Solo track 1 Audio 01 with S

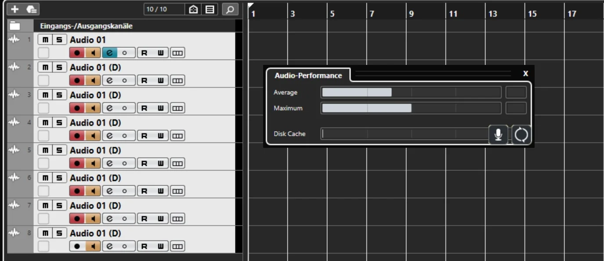(x=60, y=39)
